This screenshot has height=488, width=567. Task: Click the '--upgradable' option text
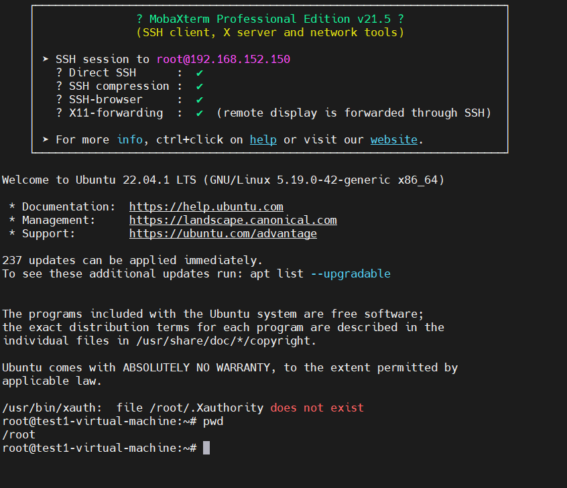[351, 274]
